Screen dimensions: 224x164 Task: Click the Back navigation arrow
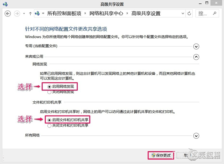[8, 14]
